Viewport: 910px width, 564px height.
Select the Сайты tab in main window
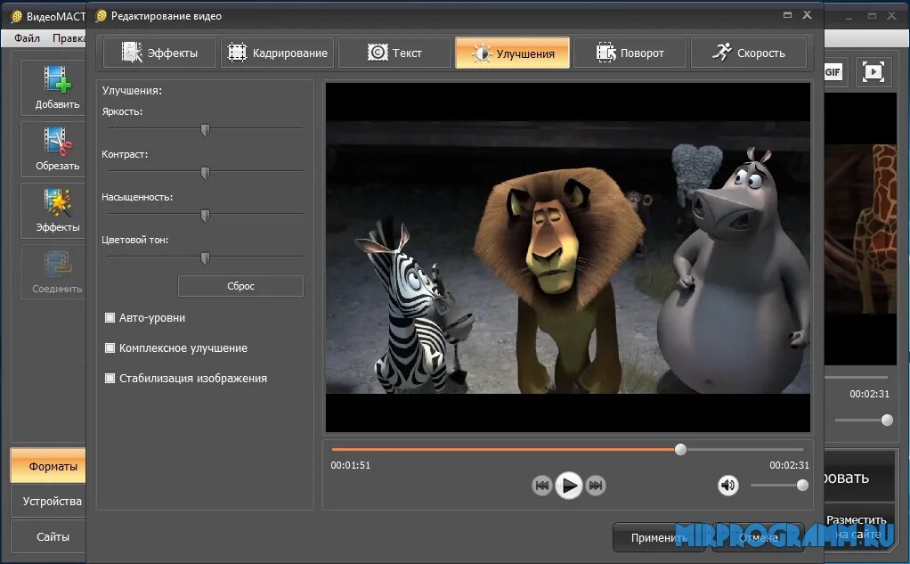pyautogui.click(x=48, y=536)
